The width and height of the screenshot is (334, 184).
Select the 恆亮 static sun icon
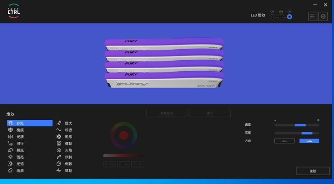[x=10, y=157]
